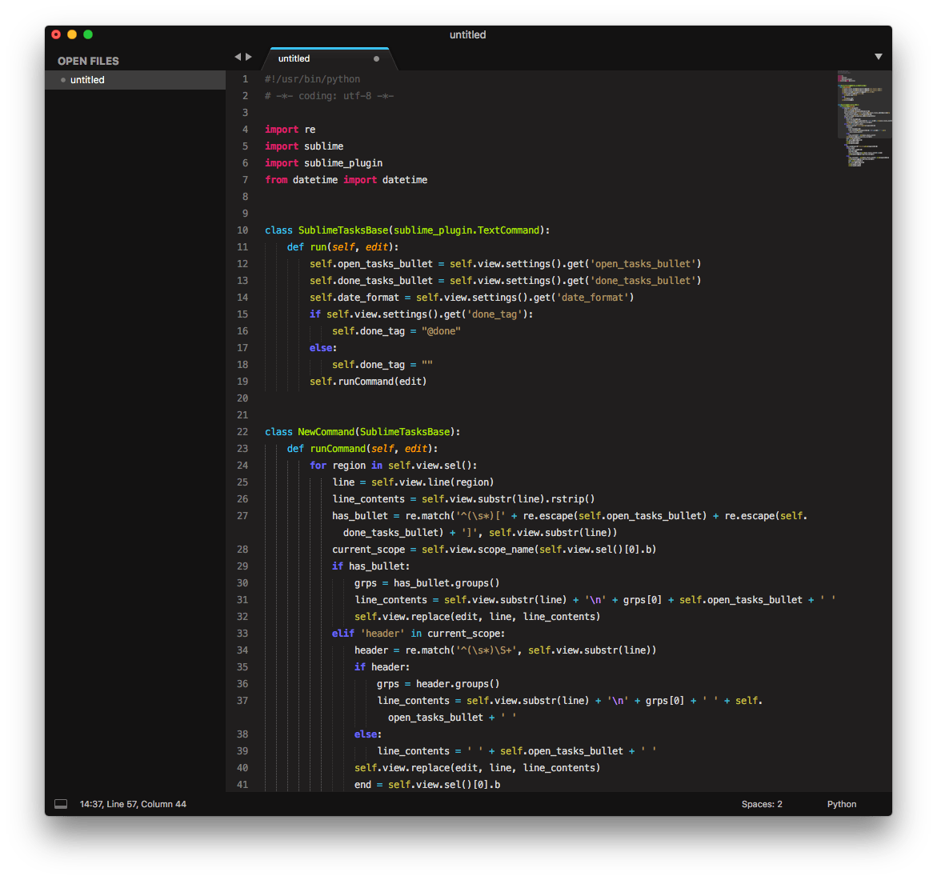The image size is (937, 880).
Task: Click the modified-file dot on the untitled tab
Action: tap(376, 58)
